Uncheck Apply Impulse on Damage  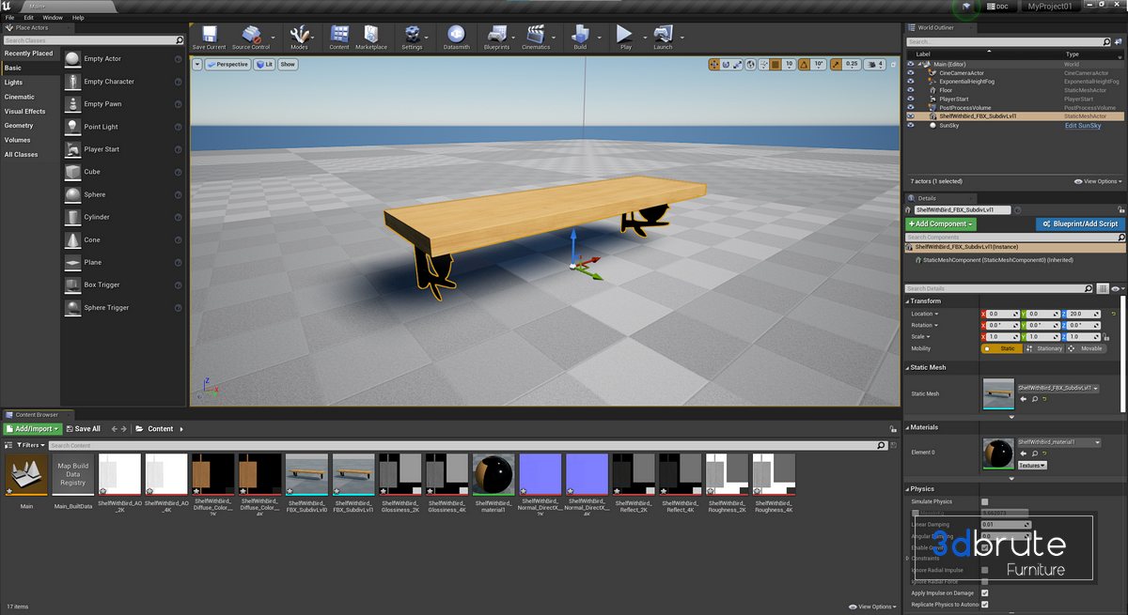[x=984, y=593]
